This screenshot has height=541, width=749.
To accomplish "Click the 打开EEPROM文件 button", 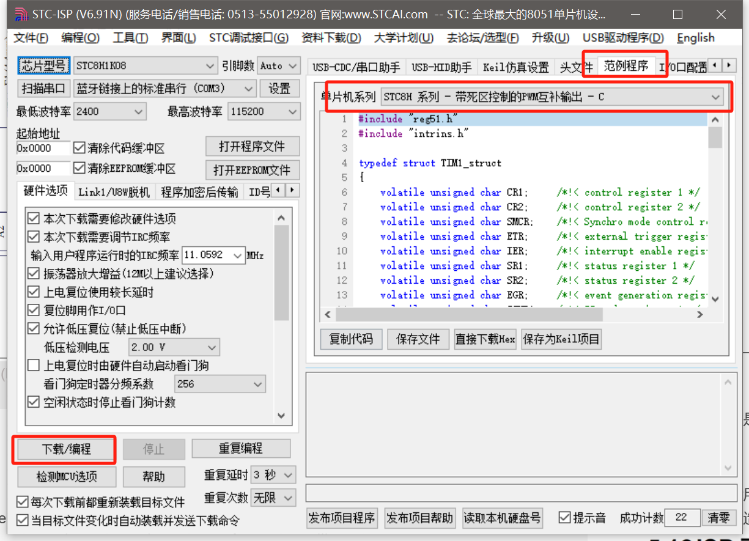I will [251, 169].
